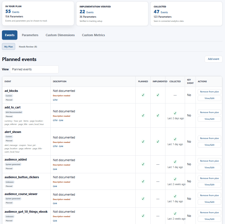Image resolution: width=225 pixels, height=224 pixels.
Task: Open the Needs Review (8) sub-tab
Action: [28, 47]
